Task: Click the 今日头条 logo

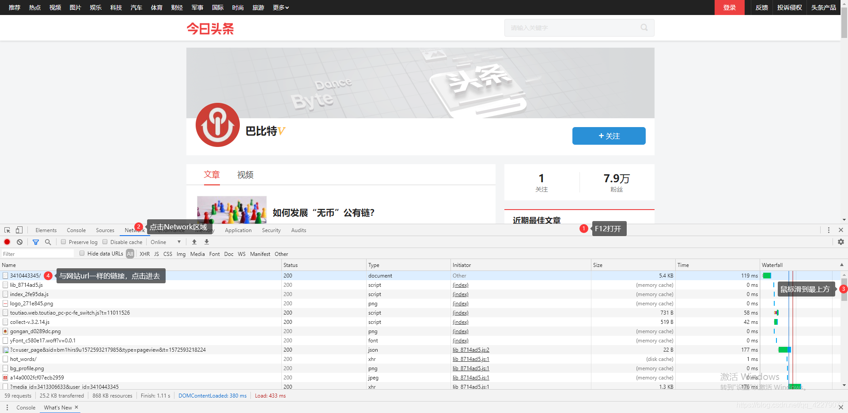Action: [210, 29]
